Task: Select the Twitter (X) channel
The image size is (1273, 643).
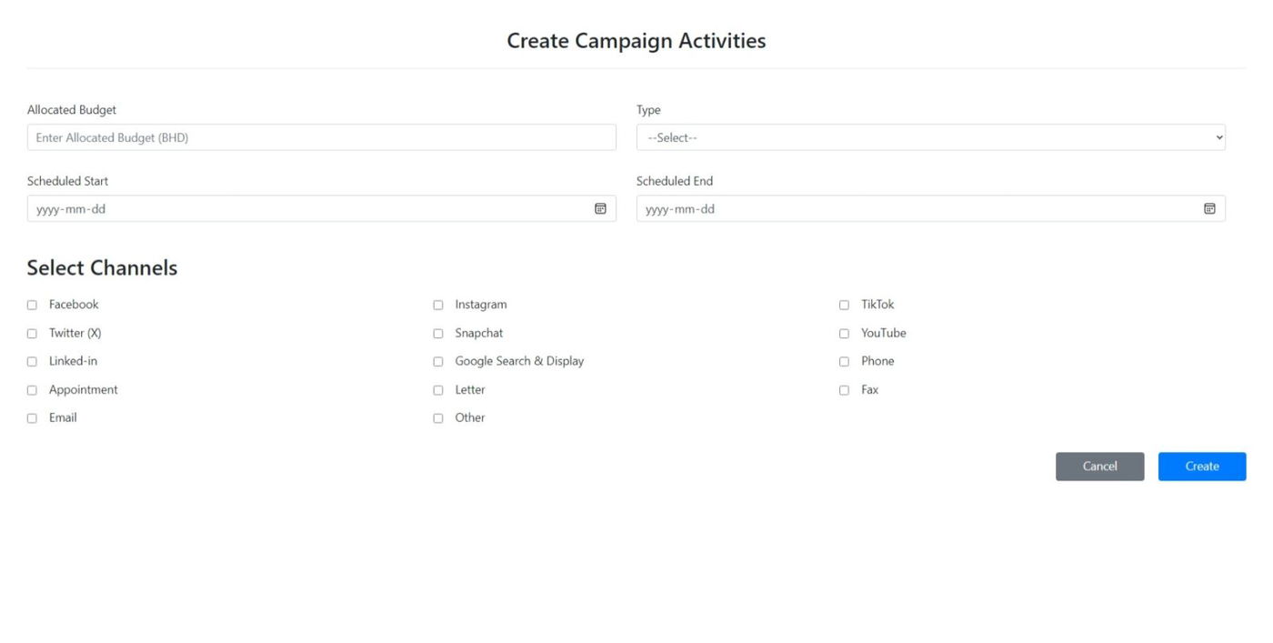Action: pyautogui.click(x=32, y=334)
